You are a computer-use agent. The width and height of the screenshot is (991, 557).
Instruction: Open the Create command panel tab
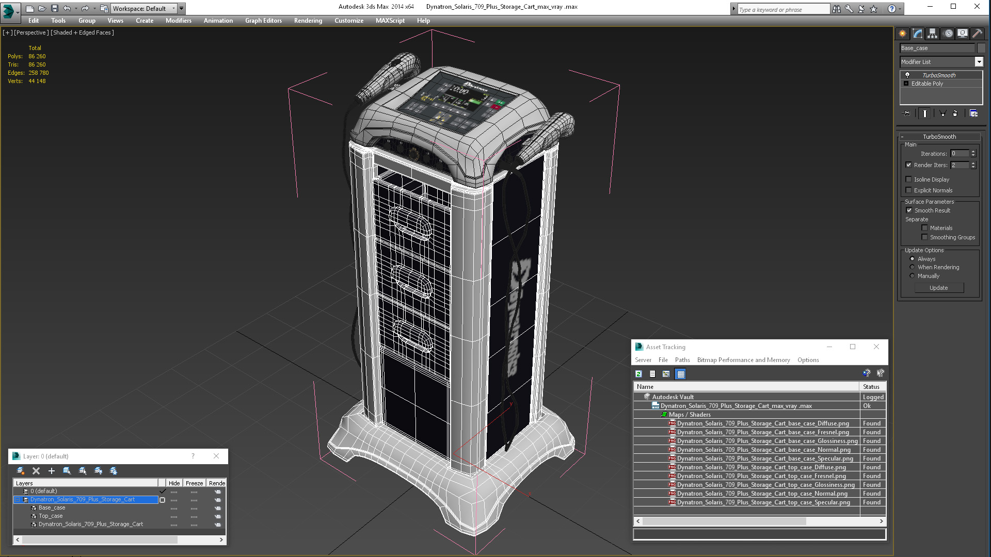click(902, 34)
